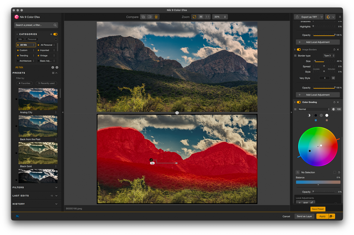The image size is (354, 235).
Task: Set zoom to 1:1
Action: coord(207,17)
